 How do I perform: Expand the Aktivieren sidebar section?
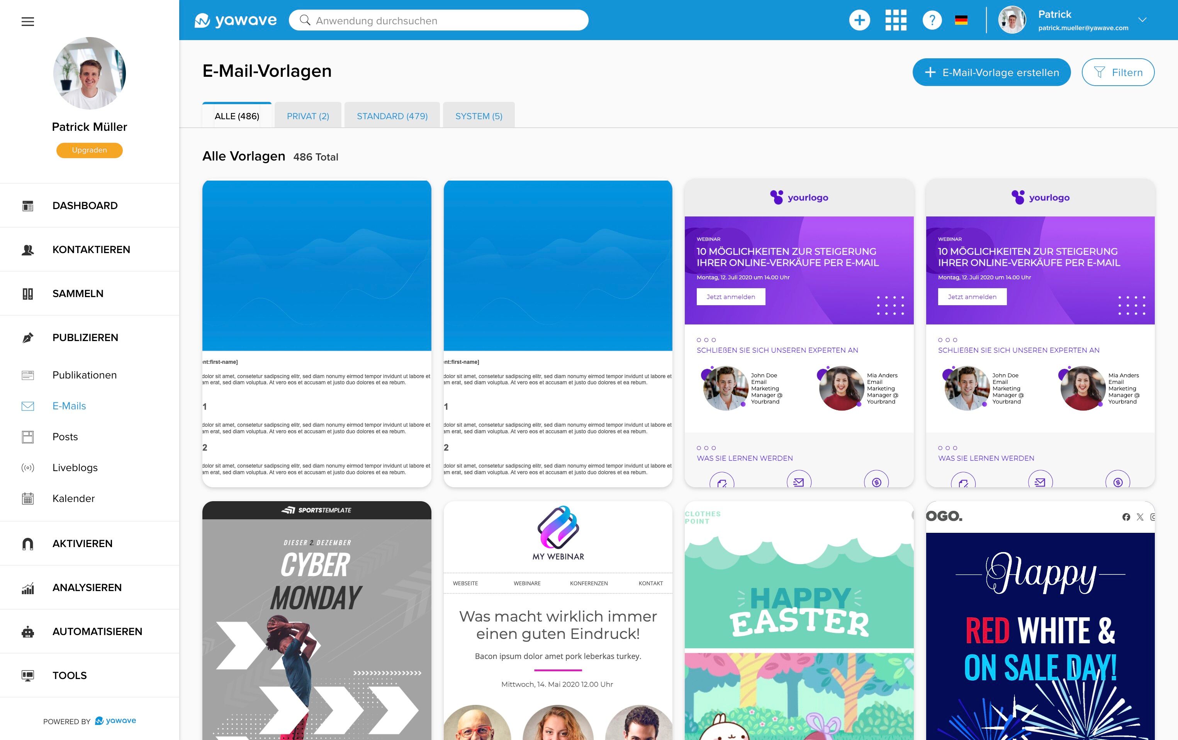click(x=82, y=544)
